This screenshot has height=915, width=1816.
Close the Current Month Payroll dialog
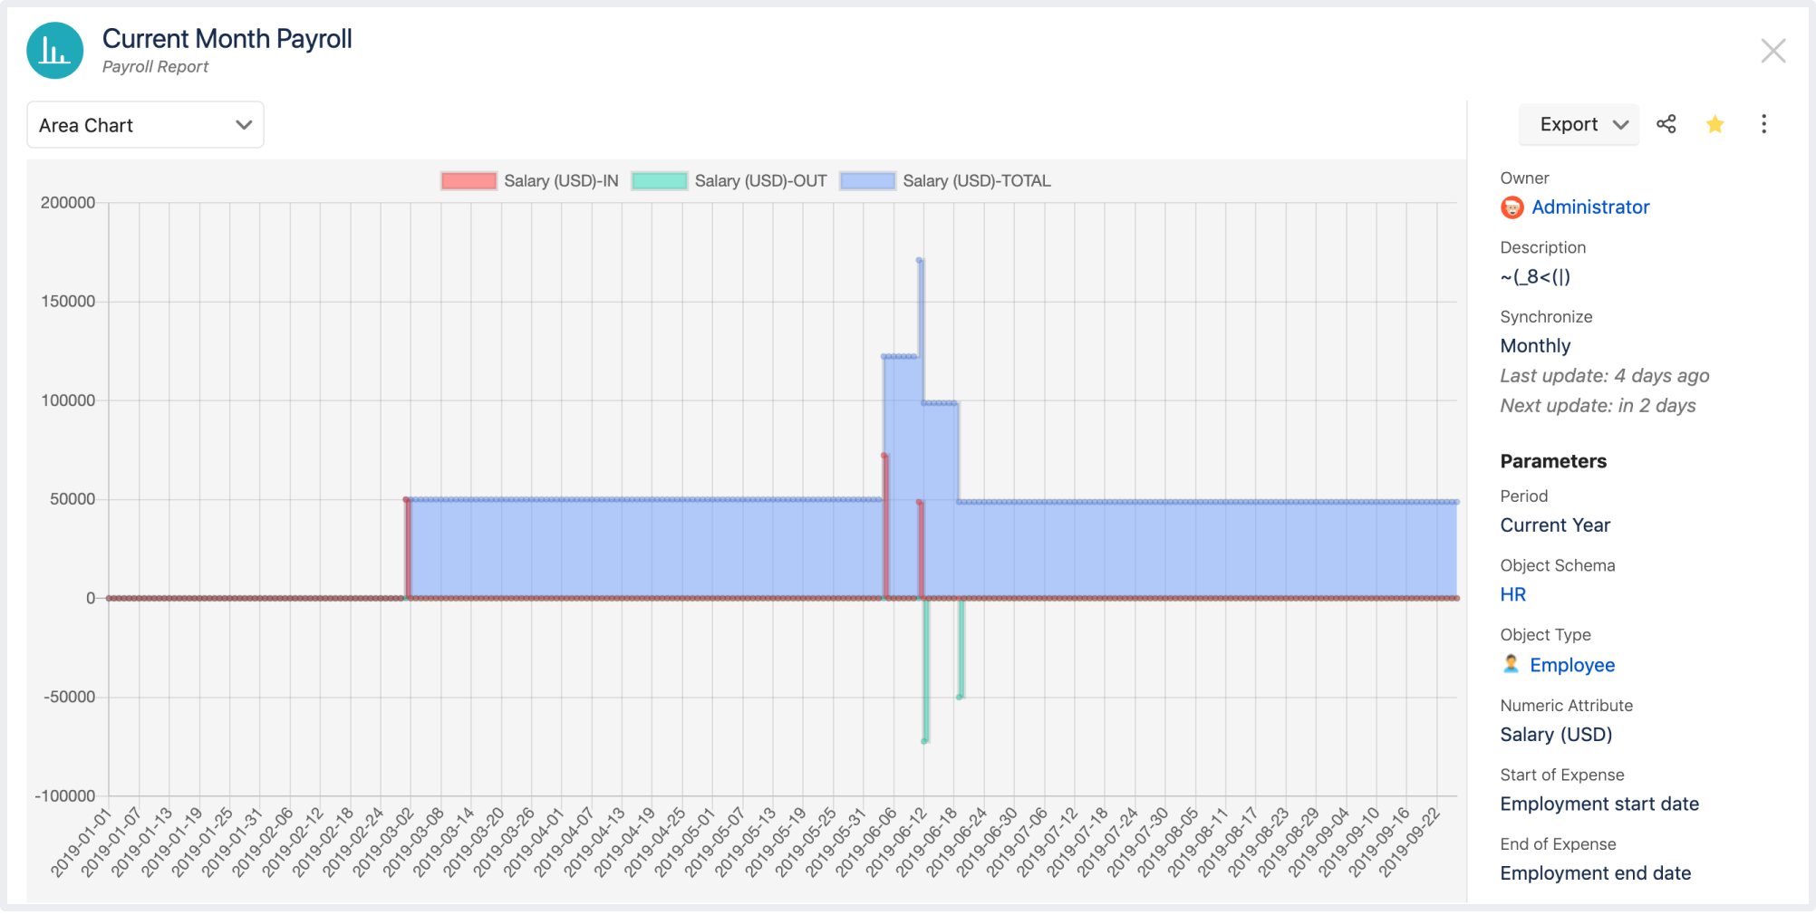1773,51
